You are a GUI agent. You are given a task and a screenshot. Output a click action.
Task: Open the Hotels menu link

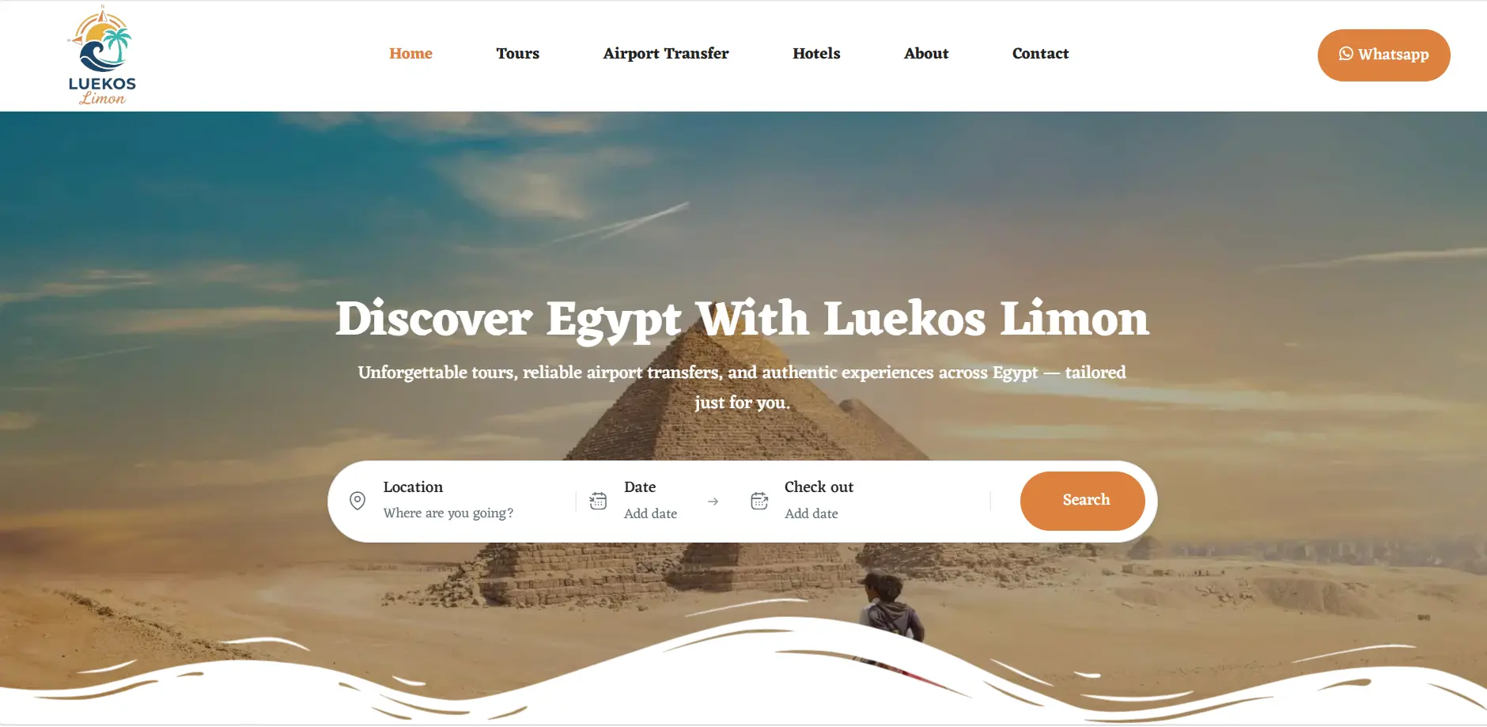point(816,53)
